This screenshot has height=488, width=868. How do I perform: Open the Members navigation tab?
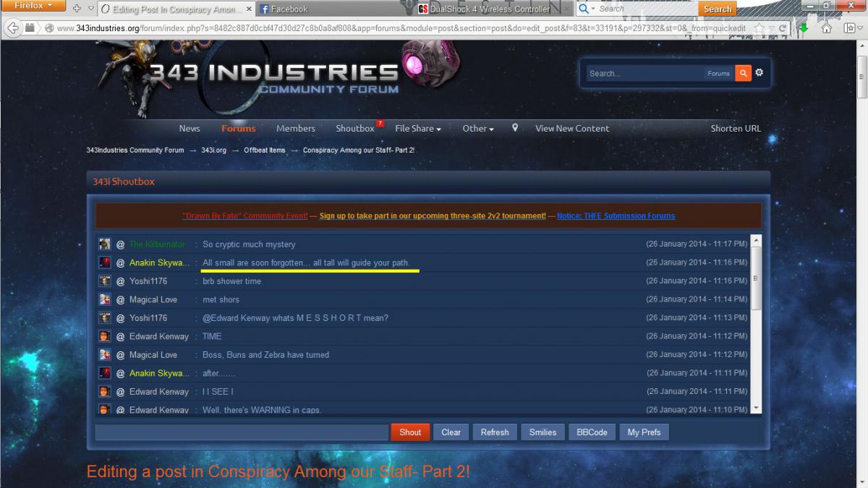pos(295,128)
